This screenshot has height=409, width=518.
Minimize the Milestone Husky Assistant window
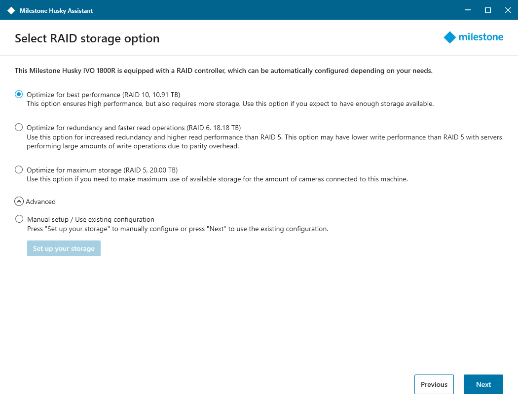coord(468,10)
